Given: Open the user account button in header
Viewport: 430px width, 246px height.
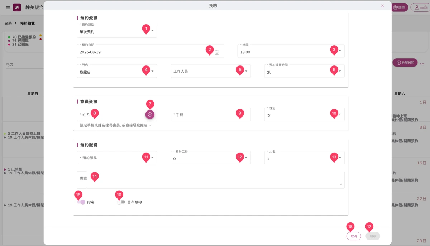Looking at the screenshot, I should pos(420,7).
